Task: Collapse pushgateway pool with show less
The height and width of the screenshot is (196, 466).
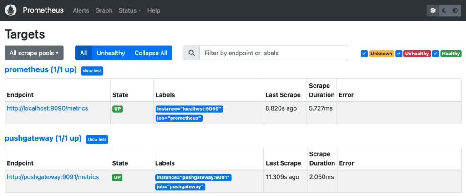Action: pyautogui.click(x=97, y=139)
